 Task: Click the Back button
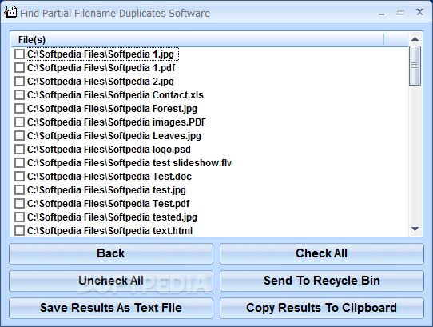click(x=111, y=253)
